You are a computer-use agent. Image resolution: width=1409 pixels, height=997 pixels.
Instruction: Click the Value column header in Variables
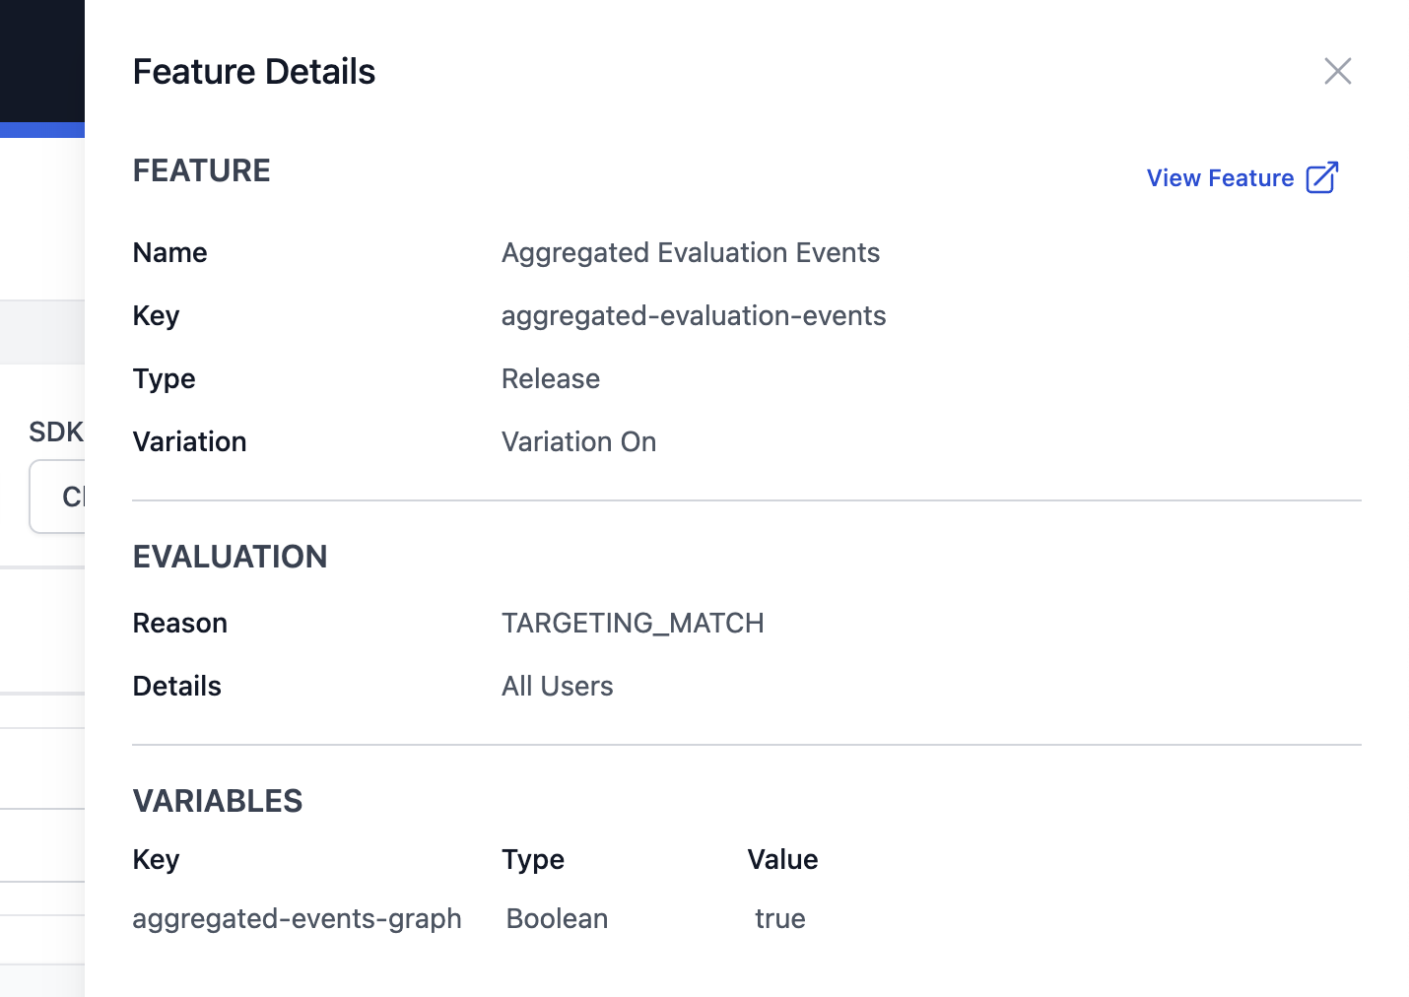(x=782, y=860)
